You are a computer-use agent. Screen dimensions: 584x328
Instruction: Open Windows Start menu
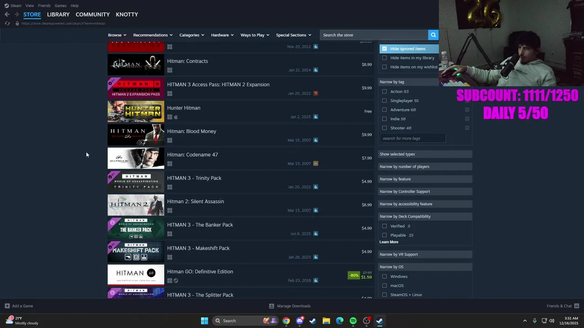click(204, 321)
